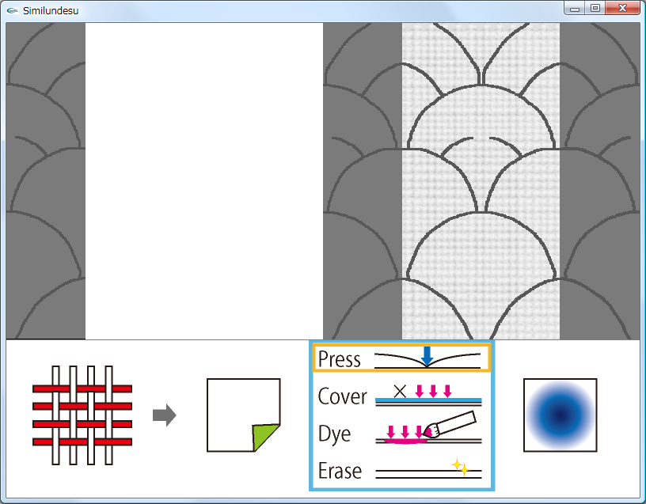Click gray strip between canvas and fabric preview
646x504 pixels.
click(363, 181)
